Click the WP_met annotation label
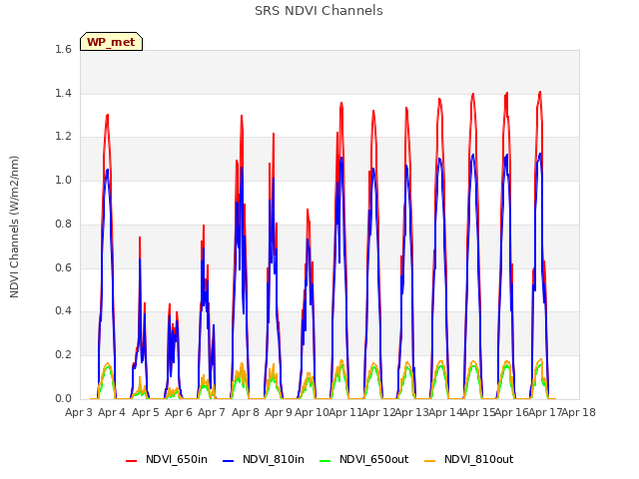The height and width of the screenshot is (479, 639). pyautogui.click(x=111, y=42)
